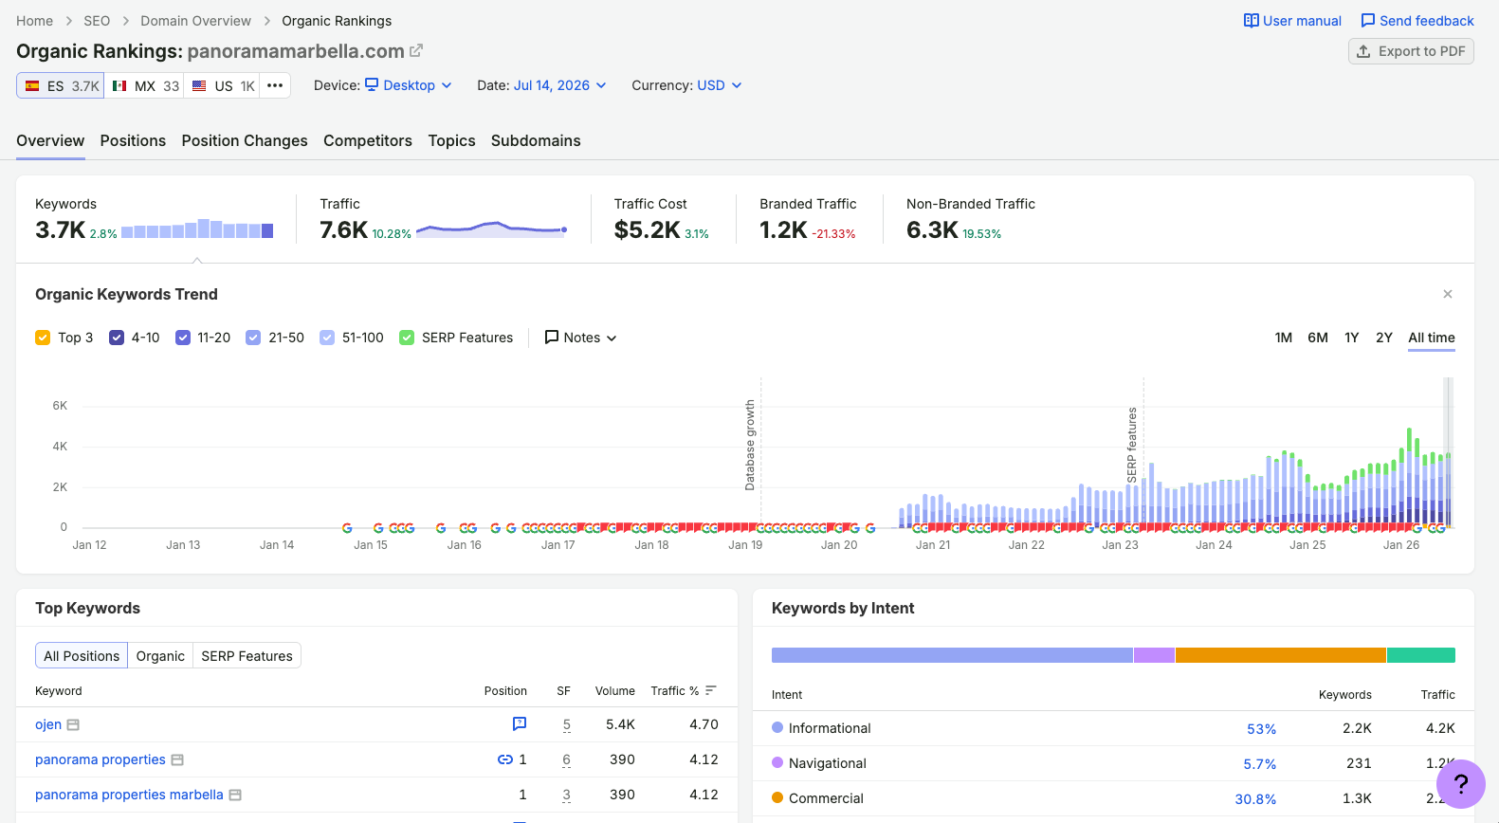1499x823 pixels.
Task: Open the User manual book icon
Action: coord(1252,21)
